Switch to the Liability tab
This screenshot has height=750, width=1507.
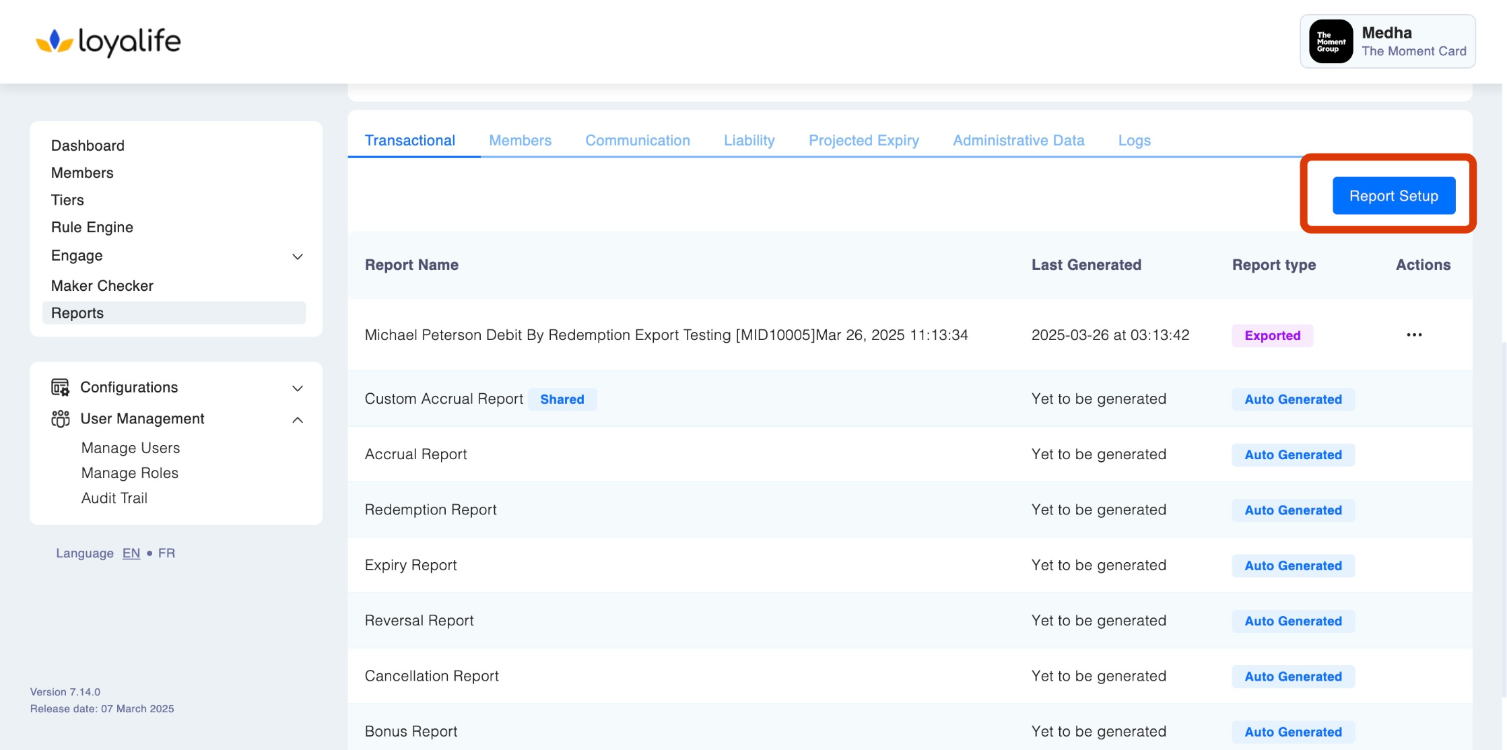[749, 140]
